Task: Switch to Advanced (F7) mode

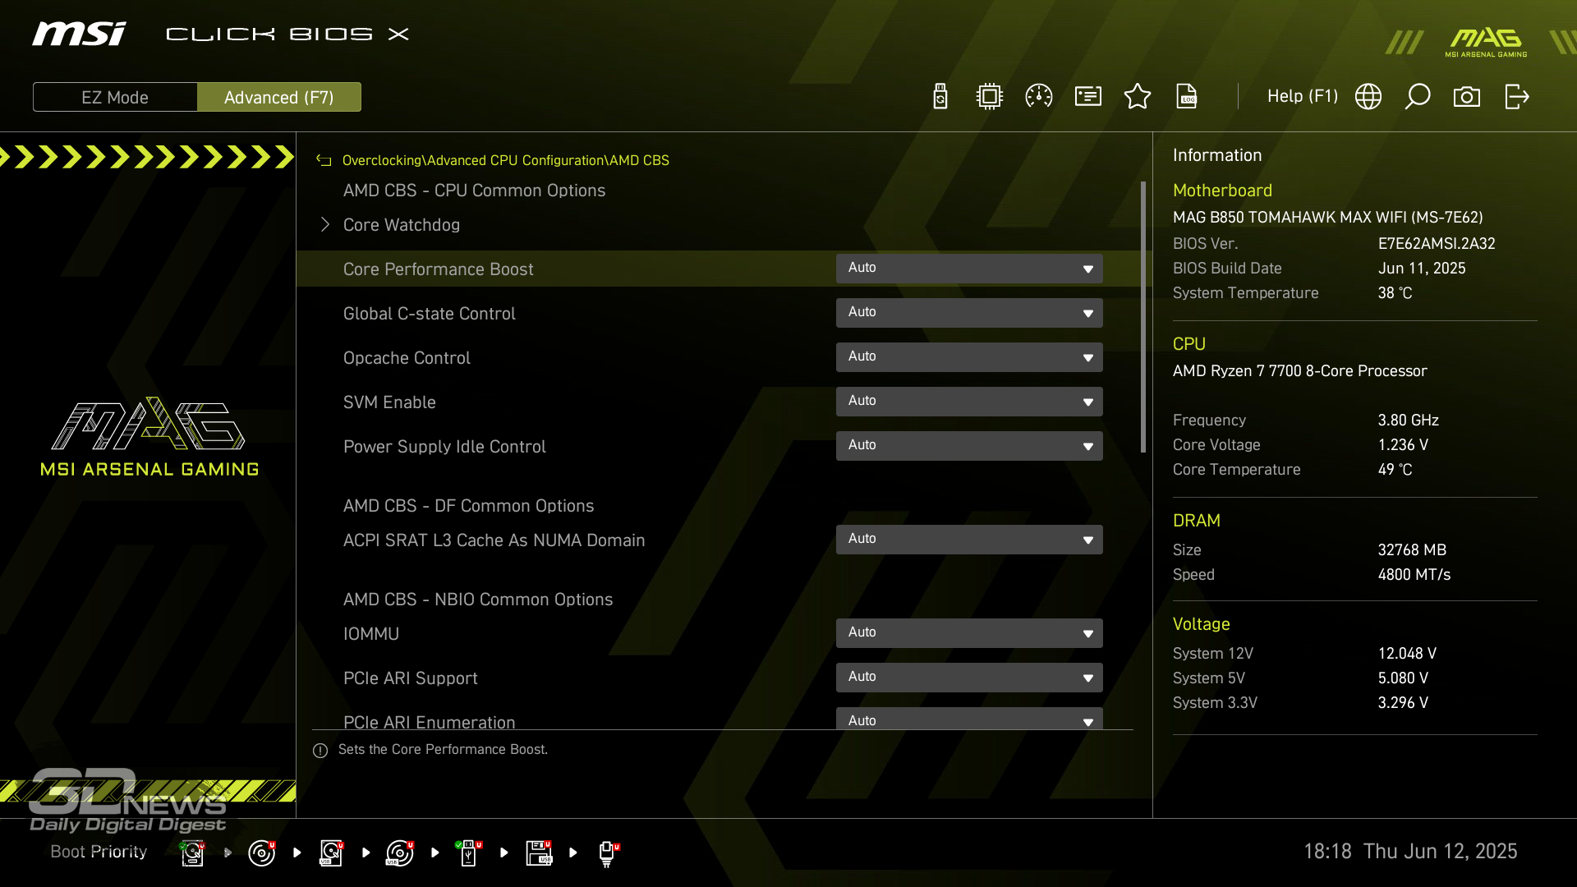Action: pos(279,97)
